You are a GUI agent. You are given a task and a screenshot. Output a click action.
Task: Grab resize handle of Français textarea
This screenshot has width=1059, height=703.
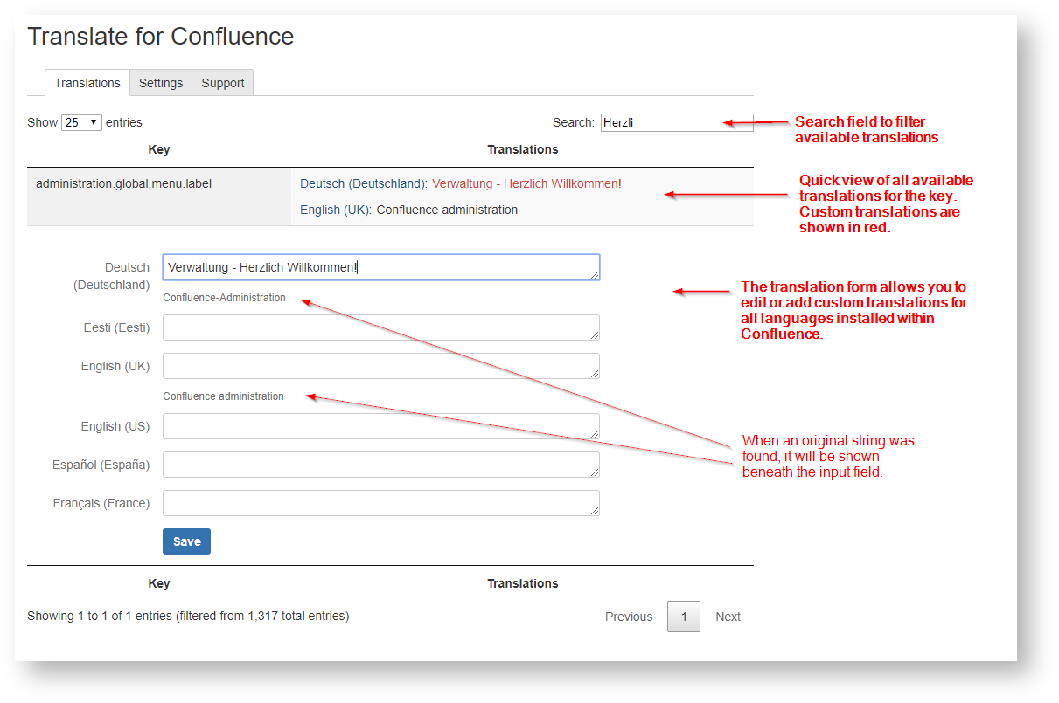(595, 511)
